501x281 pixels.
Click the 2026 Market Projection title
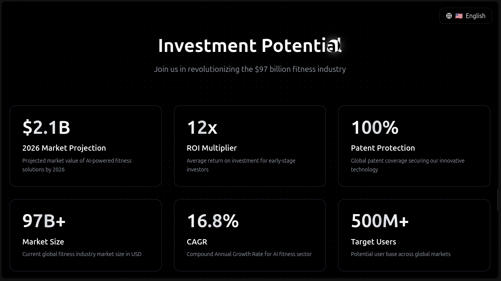(x=64, y=148)
